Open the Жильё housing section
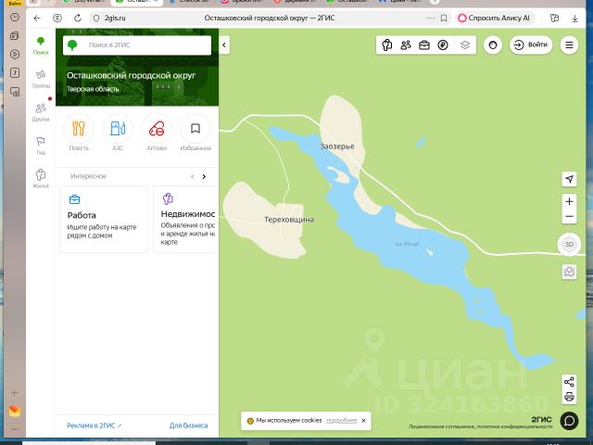Viewport: 593px width, 445px height. [41, 179]
